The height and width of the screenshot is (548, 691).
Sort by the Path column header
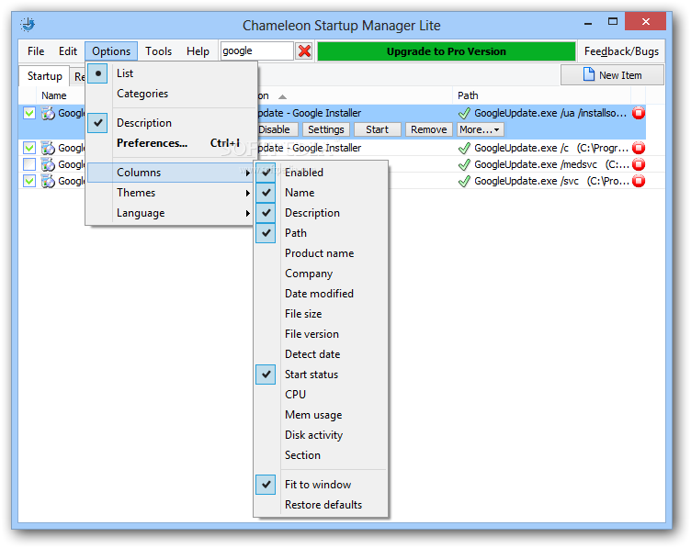click(x=541, y=96)
